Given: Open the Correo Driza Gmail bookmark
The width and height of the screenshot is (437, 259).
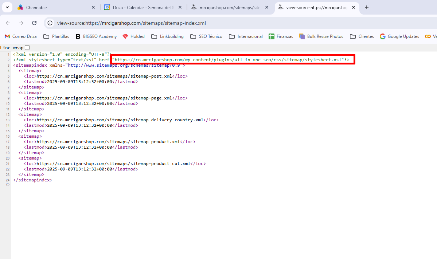Looking at the screenshot, I should point(20,36).
